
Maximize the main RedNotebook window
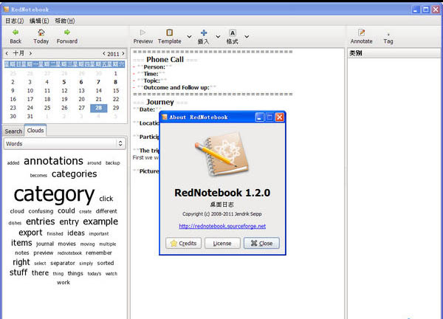pyautogui.click(x=426, y=10)
